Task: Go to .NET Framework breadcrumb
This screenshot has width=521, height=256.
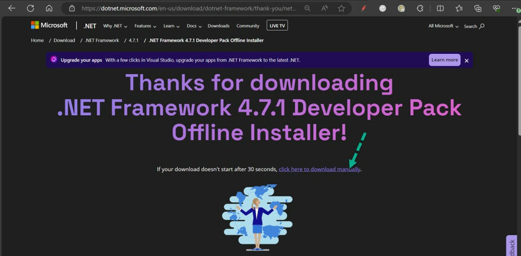Action: tap(102, 40)
